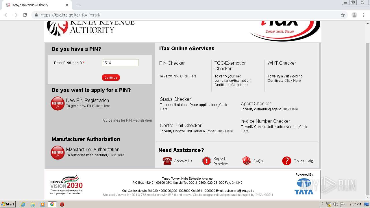370x208 pixels.
Task: Click the page vertical scrollbar
Action: [x=368, y=118]
